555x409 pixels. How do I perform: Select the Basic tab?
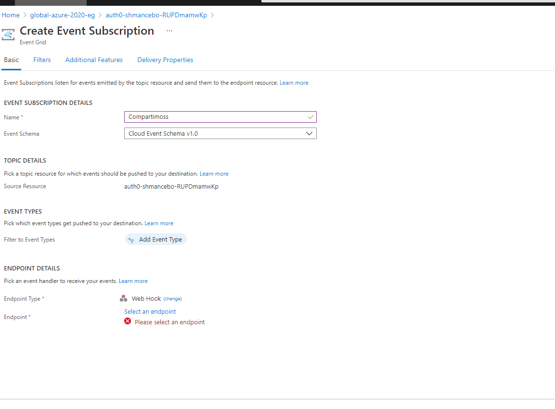pyautogui.click(x=12, y=60)
